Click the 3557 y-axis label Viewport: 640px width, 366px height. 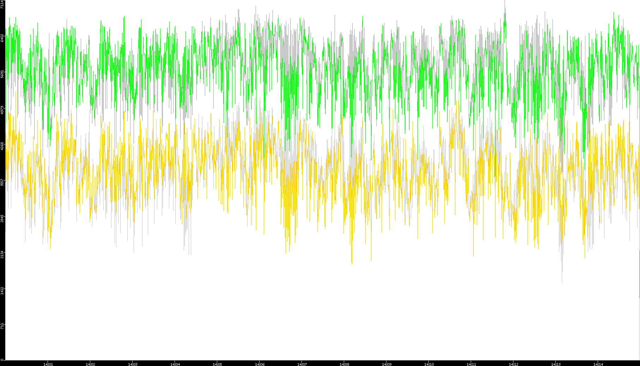click(2, 182)
